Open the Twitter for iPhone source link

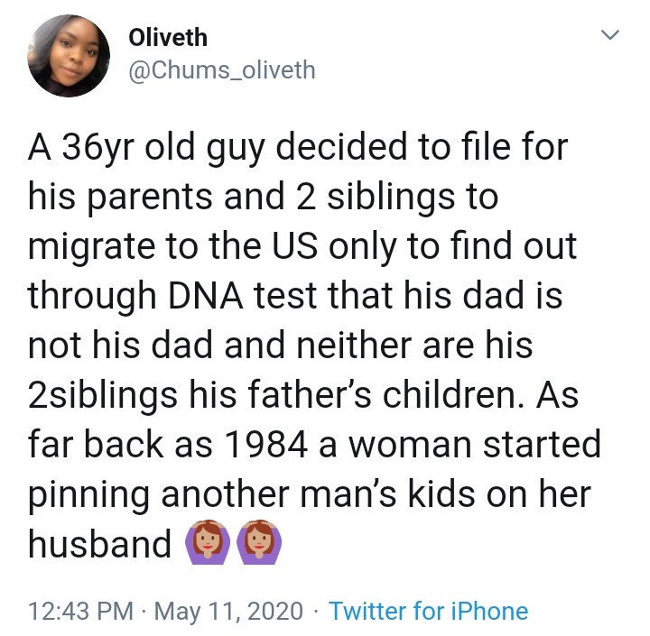(x=428, y=611)
